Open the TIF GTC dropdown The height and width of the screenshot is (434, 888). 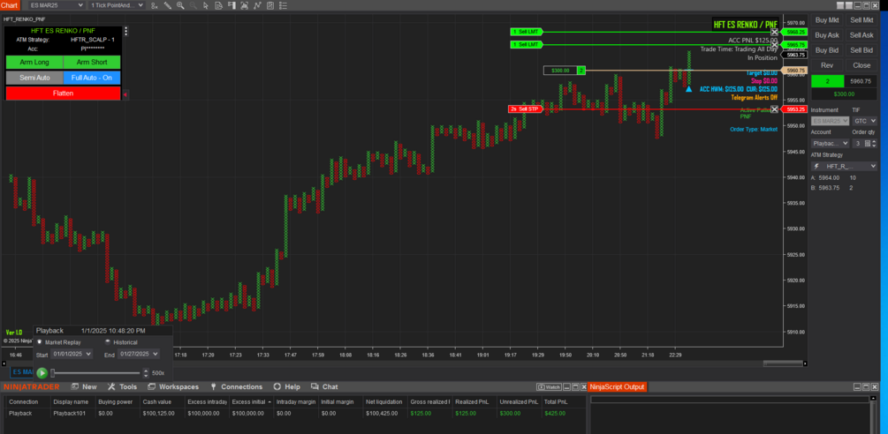864,121
